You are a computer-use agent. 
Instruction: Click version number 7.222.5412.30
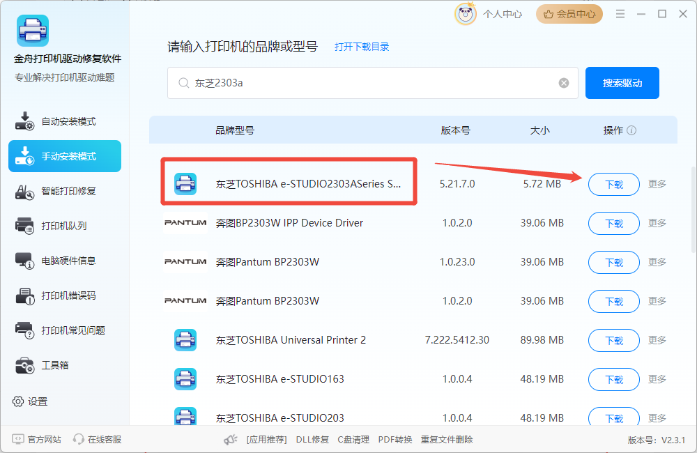tap(457, 340)
